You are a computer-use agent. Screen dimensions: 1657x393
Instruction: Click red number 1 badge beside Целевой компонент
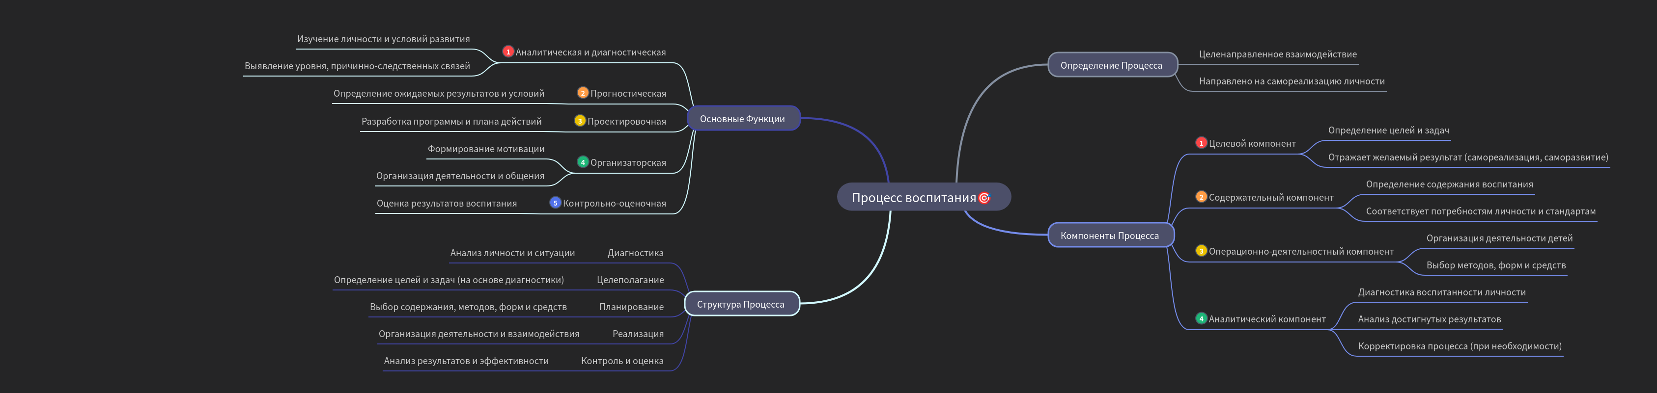click(x=1201, y=143)
